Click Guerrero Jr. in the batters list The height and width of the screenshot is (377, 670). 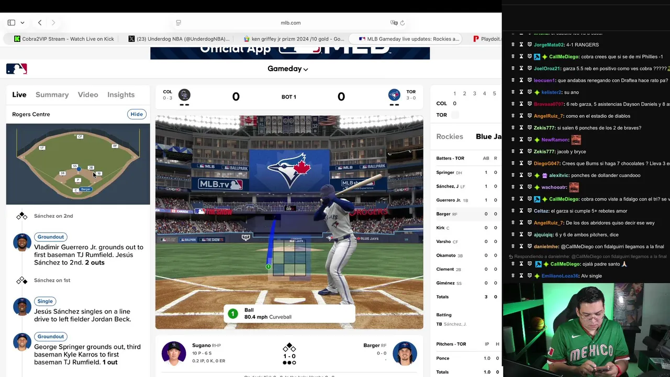(449, 200)
